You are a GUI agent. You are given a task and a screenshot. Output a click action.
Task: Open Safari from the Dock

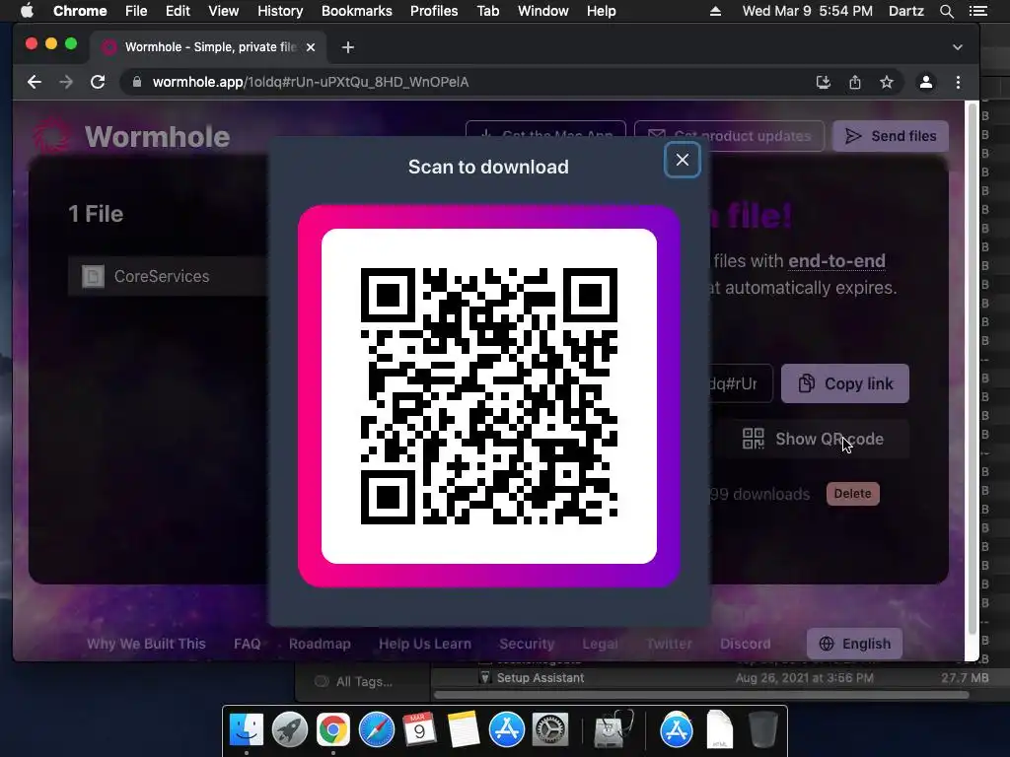tap(376, 729)
